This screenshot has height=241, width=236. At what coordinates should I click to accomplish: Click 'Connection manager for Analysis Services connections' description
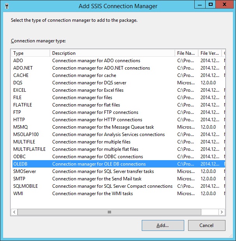(x=109, y=134)
